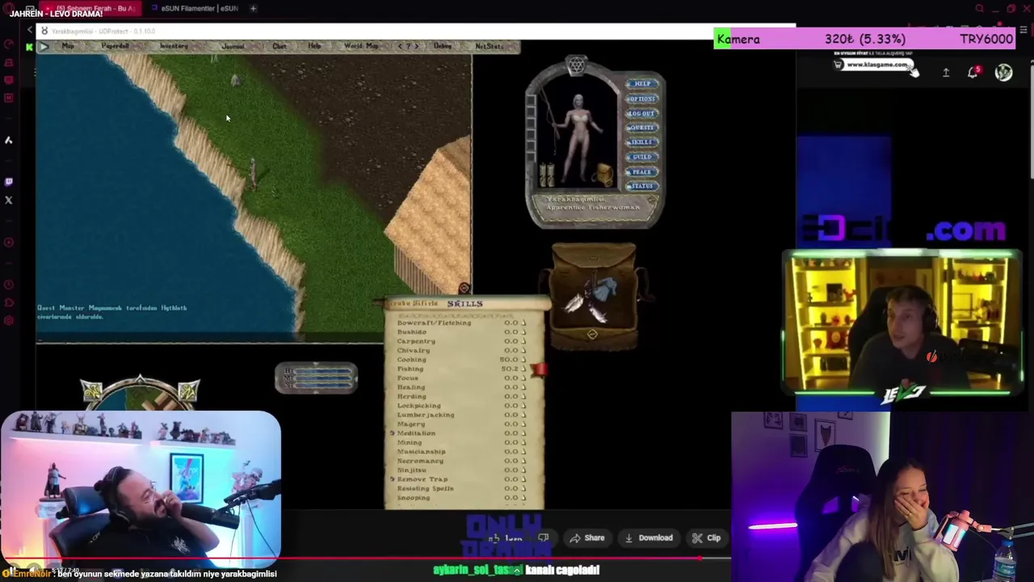Click the OPTIONS button on the paperdoll
1034x582 pixels.
[x=642, y=99]
